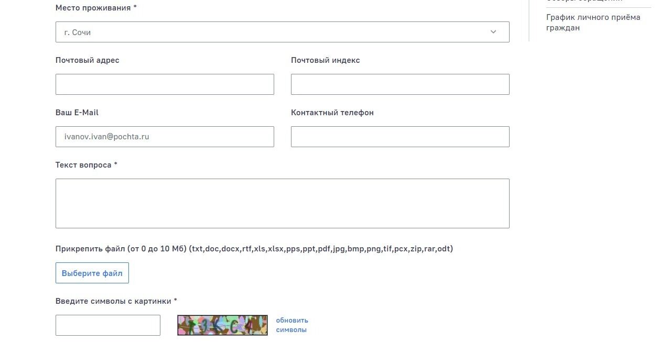Open the Место проживания dropdown showing г. Сочи
Viewport: 659px width, 342px height.
(282, 32)
